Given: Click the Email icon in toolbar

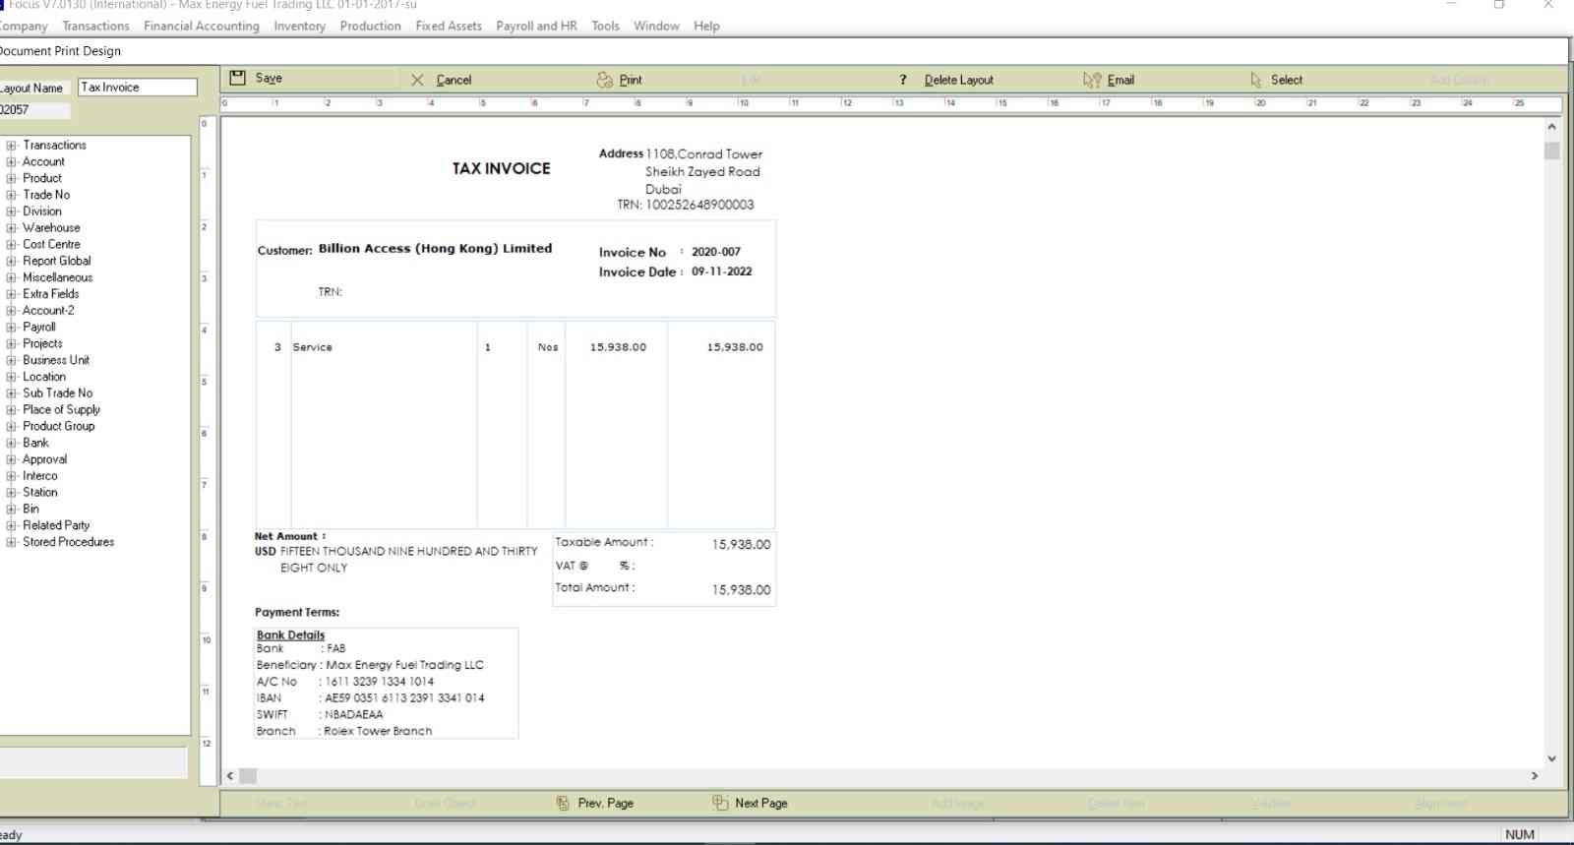Looking at the screenshot, I should click(x=1092, y=80).
